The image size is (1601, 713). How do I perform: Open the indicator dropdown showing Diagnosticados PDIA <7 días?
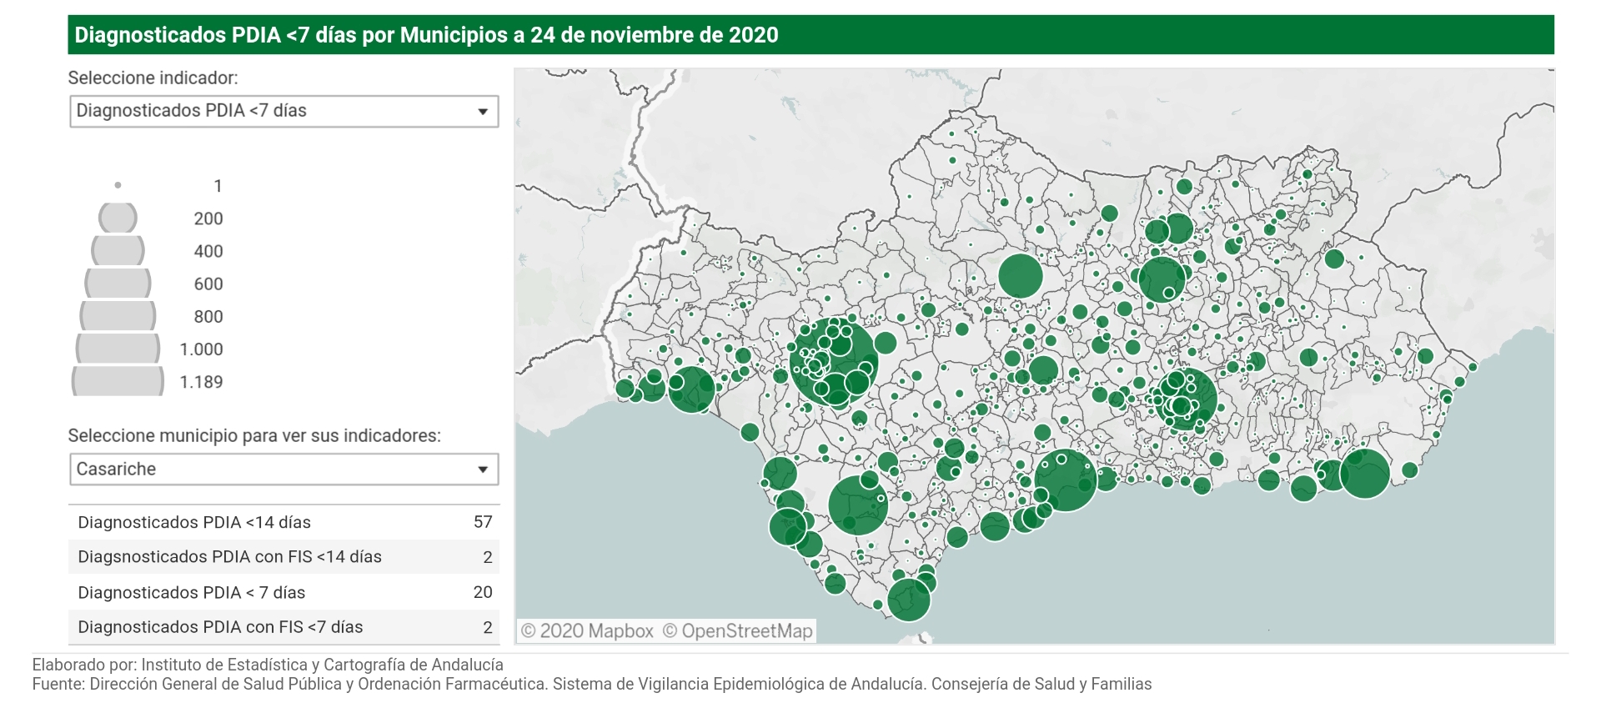[284, 111]
